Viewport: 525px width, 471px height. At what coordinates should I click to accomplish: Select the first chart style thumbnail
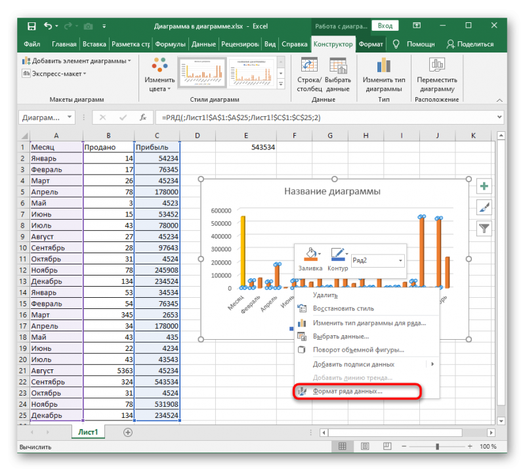coord(202,72)
